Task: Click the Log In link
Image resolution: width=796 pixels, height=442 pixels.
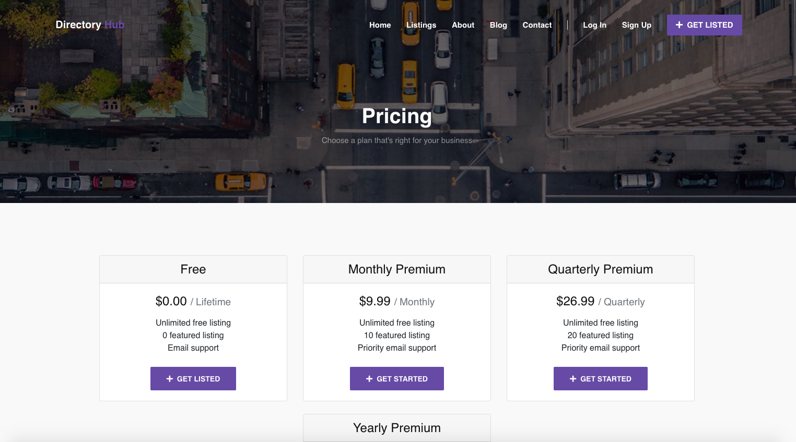Action: coord(594,25)
